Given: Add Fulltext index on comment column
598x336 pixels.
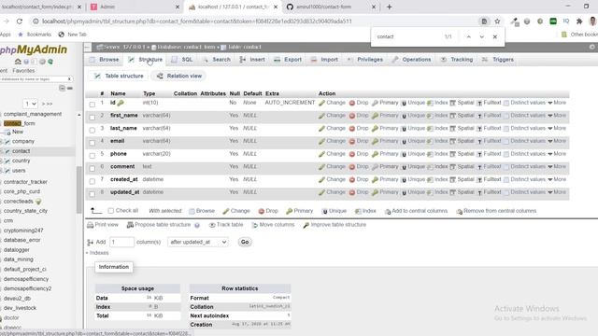Looking at the screenshot, I should (x=489, y=167).
